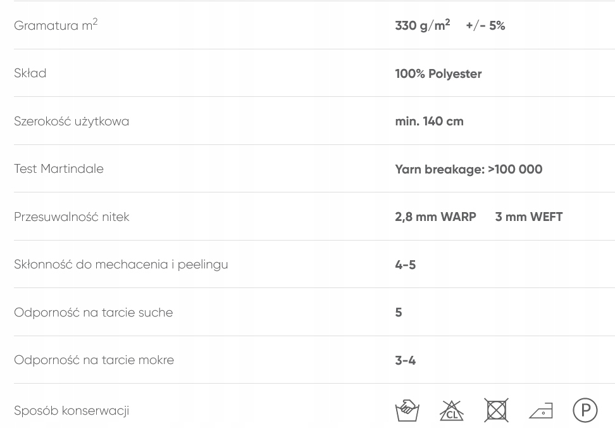
Task: Click the Szerokość użytkowa label
Action: click(x=71, y=121)
